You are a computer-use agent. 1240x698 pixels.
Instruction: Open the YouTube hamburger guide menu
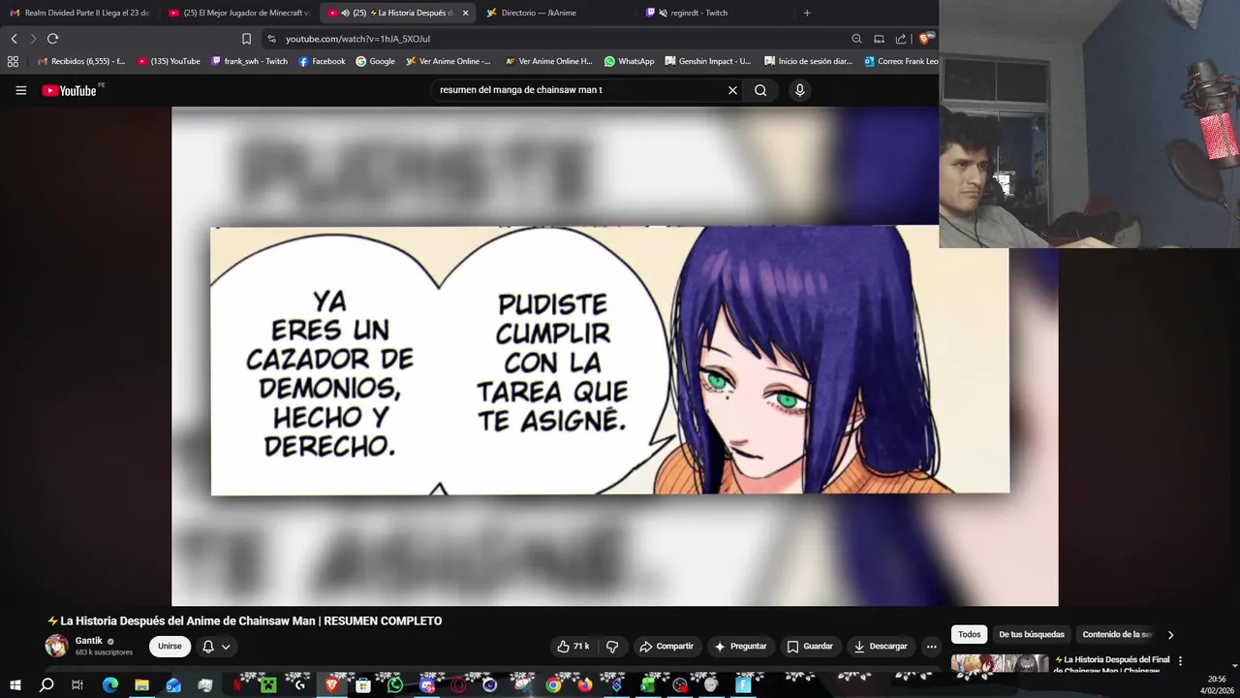coord(21,90)
